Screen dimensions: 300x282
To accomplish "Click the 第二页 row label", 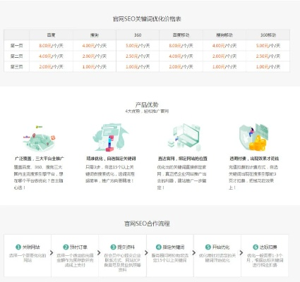I will click(16, 56).
